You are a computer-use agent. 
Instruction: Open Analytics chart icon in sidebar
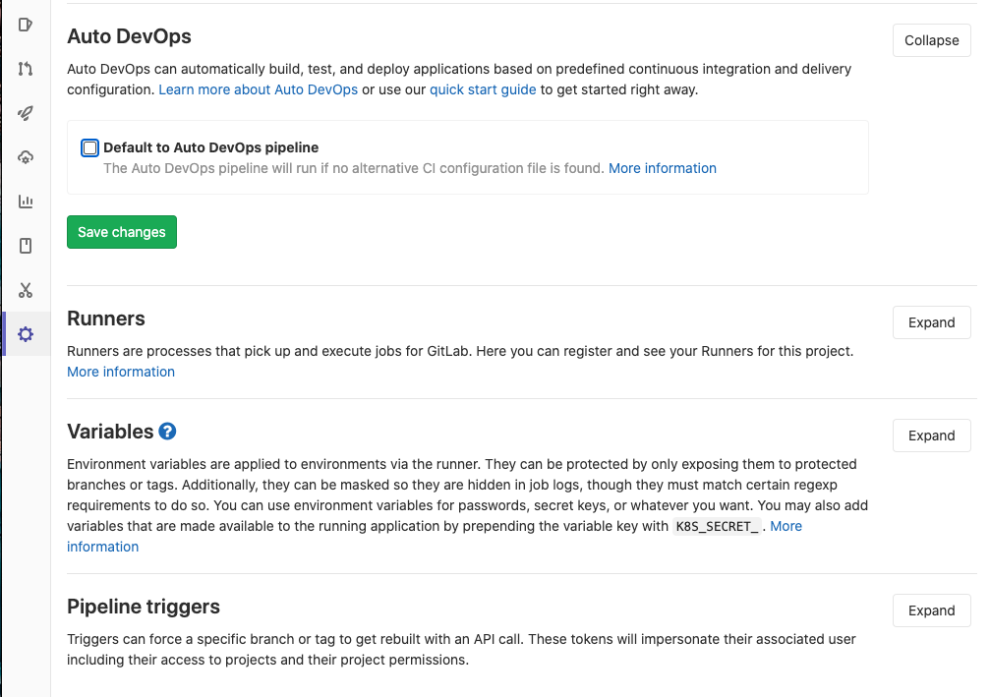coord(26,202)
